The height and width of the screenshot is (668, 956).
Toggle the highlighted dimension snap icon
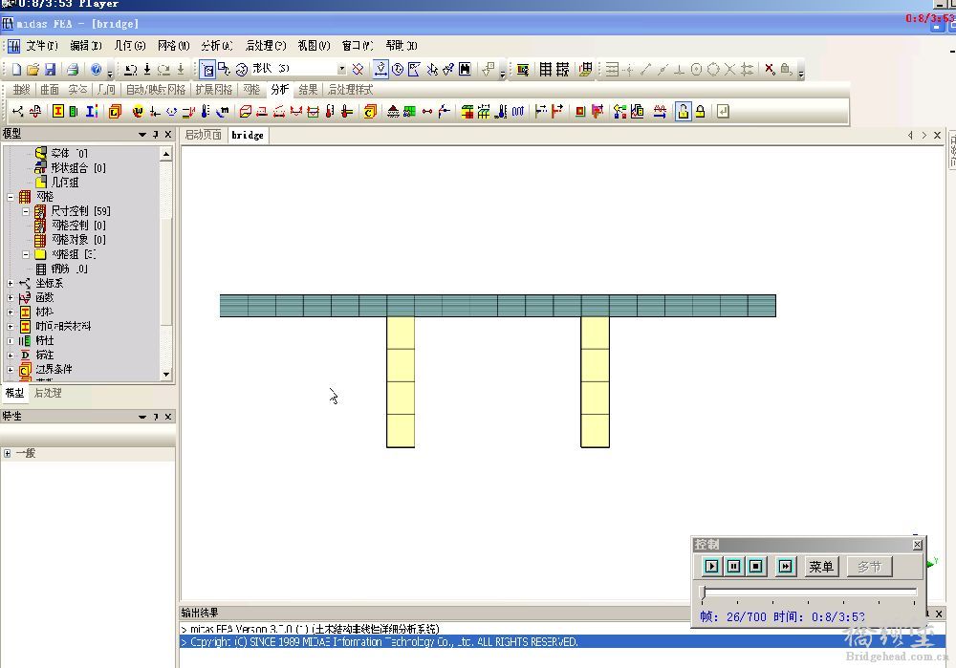point(380,69)
